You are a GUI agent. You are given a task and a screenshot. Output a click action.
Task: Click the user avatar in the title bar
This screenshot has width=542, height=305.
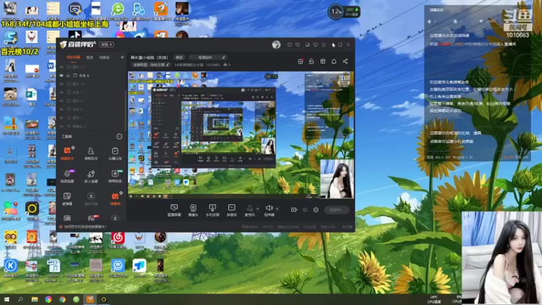click(x=276, y=45)
